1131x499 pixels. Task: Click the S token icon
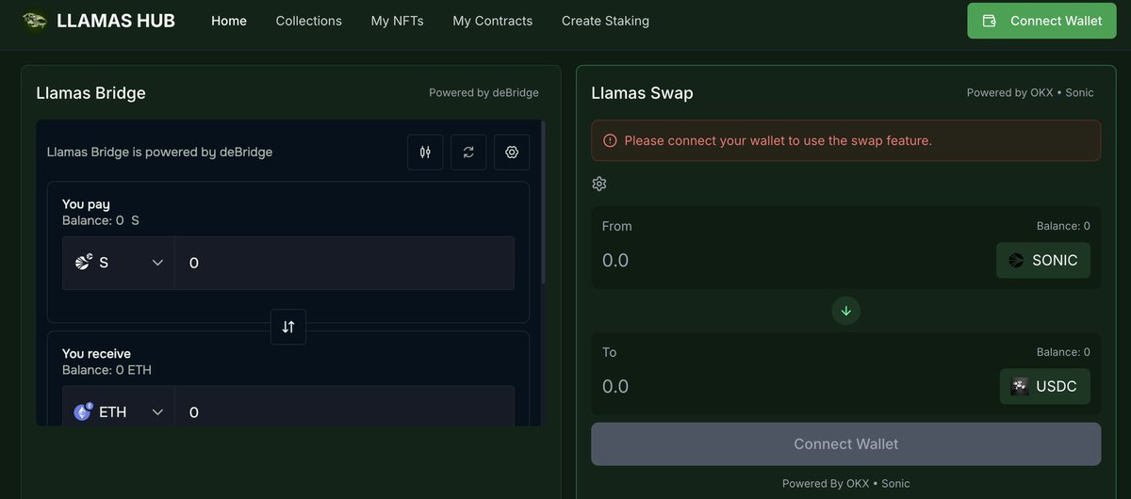point(84,263)
